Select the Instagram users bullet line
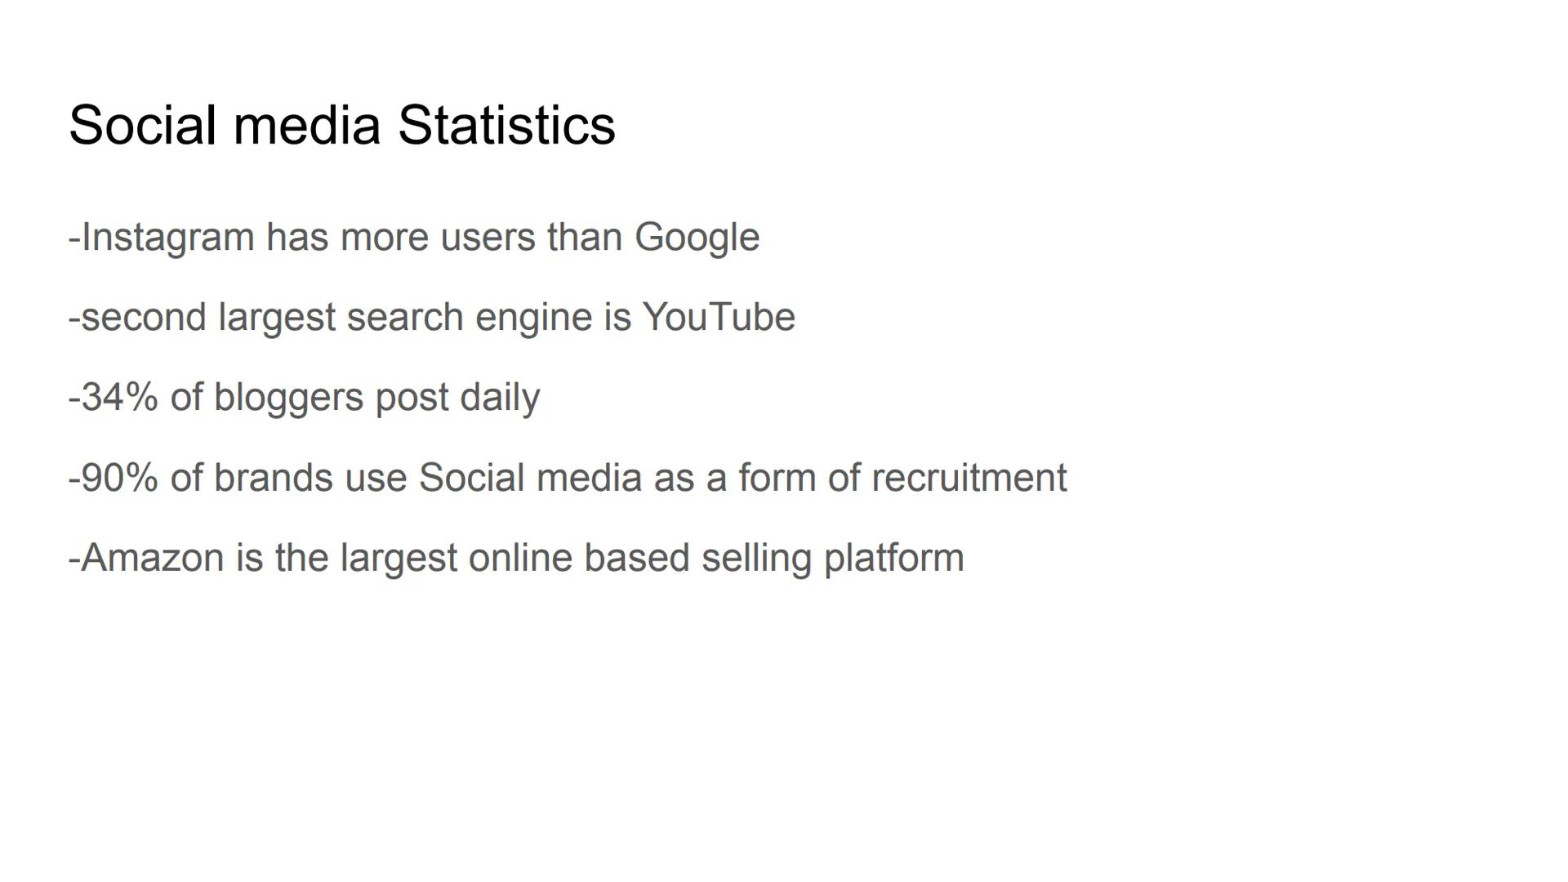1568x882 pixels. click(413, 238)
